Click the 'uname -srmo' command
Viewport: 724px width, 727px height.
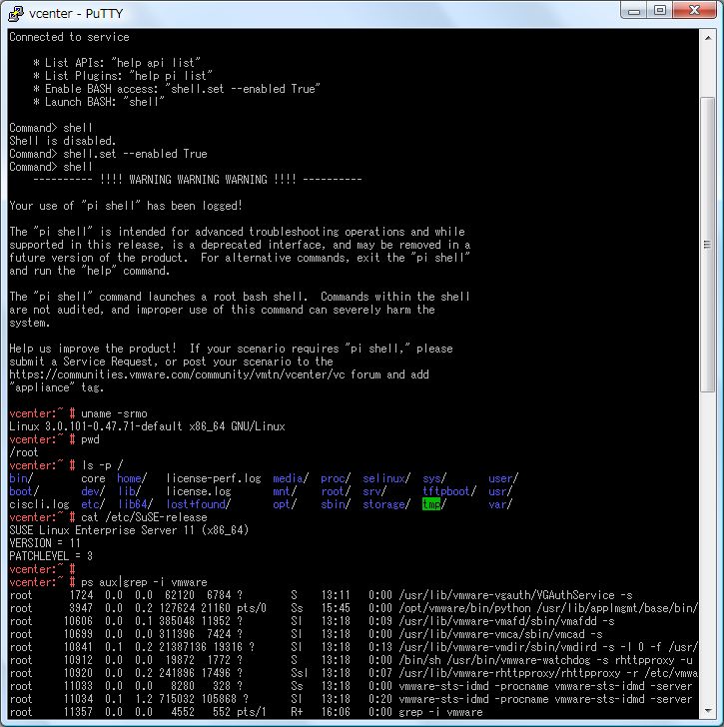114,413
